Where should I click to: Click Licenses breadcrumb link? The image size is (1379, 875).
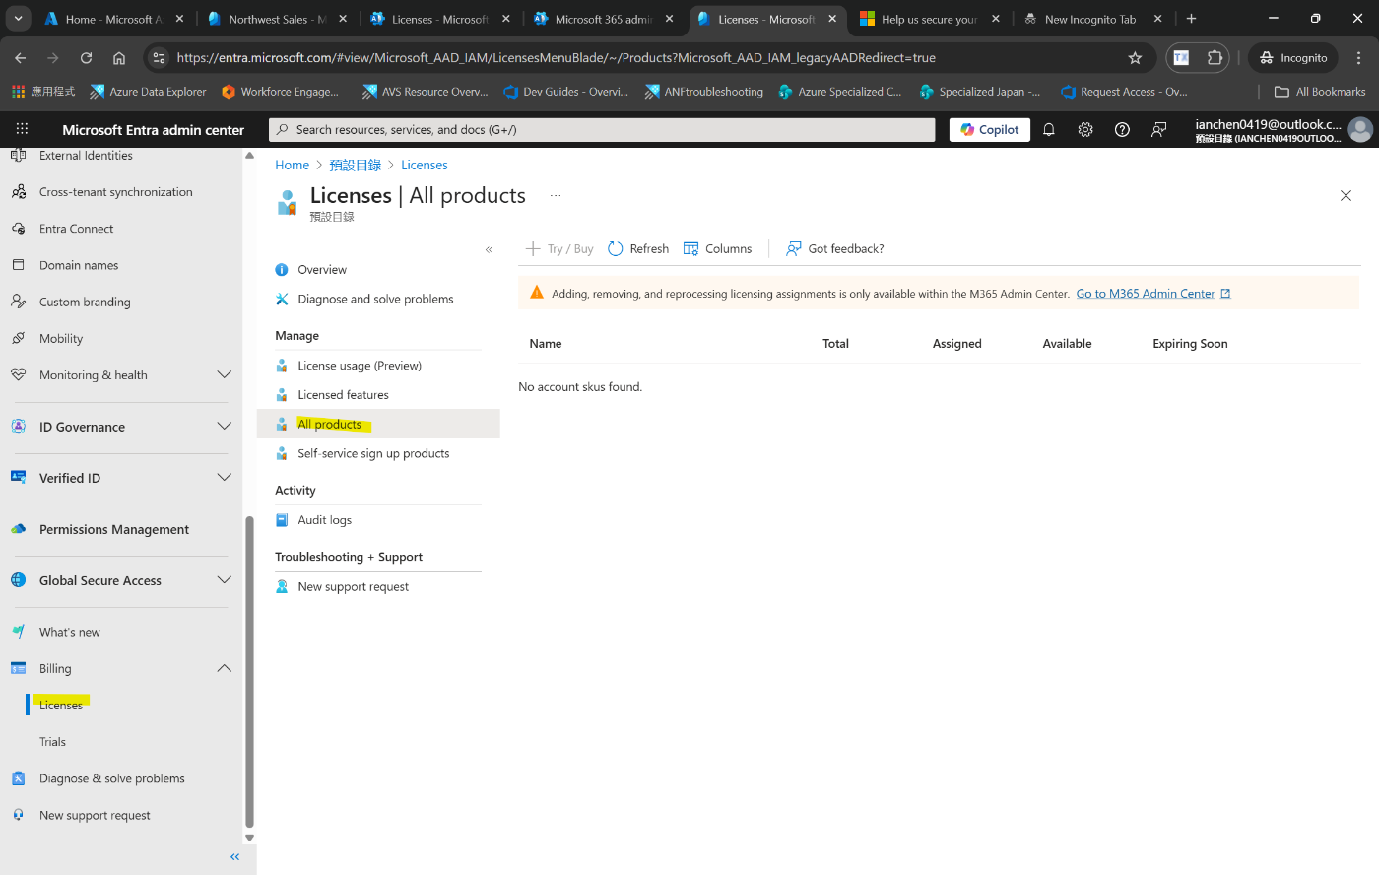(x=425, y=166)
